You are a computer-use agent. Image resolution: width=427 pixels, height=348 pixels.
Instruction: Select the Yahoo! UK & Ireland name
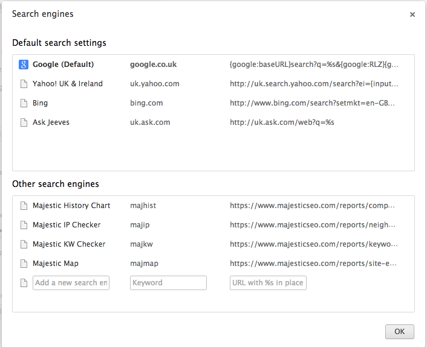tap(68, 84)
